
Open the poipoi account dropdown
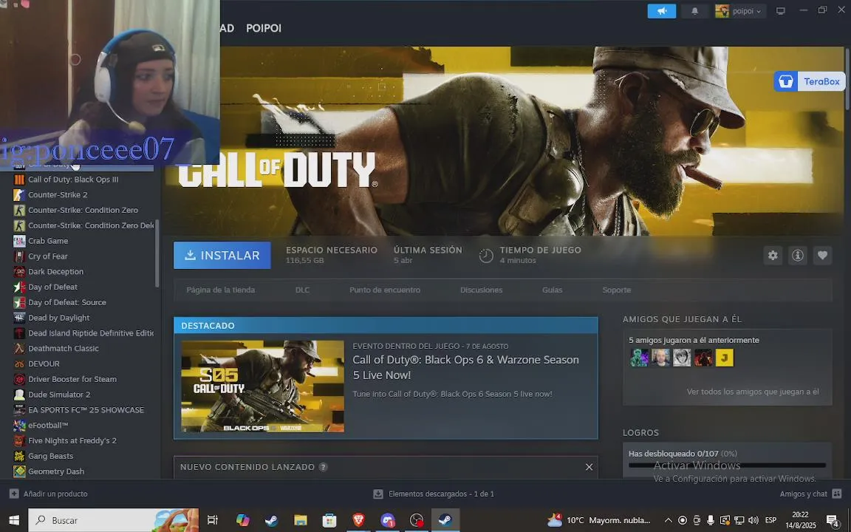click(x=740, y=11)
